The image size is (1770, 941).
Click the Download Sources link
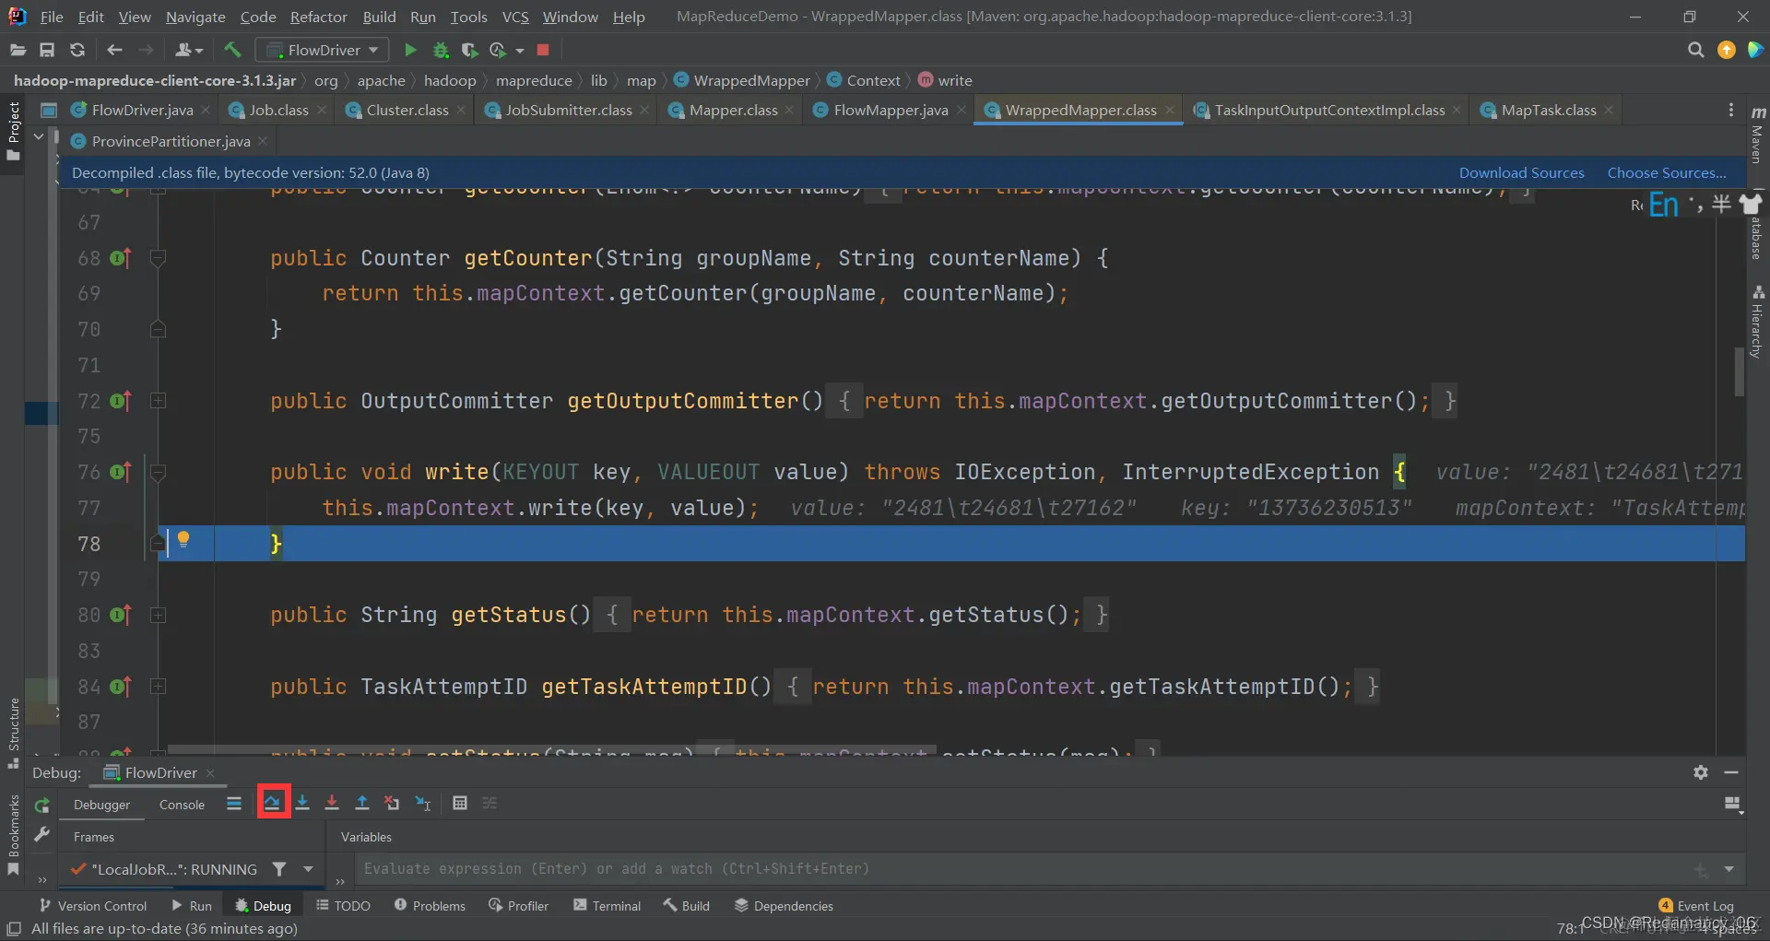[x=1521, y=172]
